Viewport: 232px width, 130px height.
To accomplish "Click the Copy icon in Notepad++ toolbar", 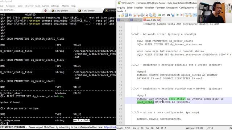I will (x=151, y=15).
